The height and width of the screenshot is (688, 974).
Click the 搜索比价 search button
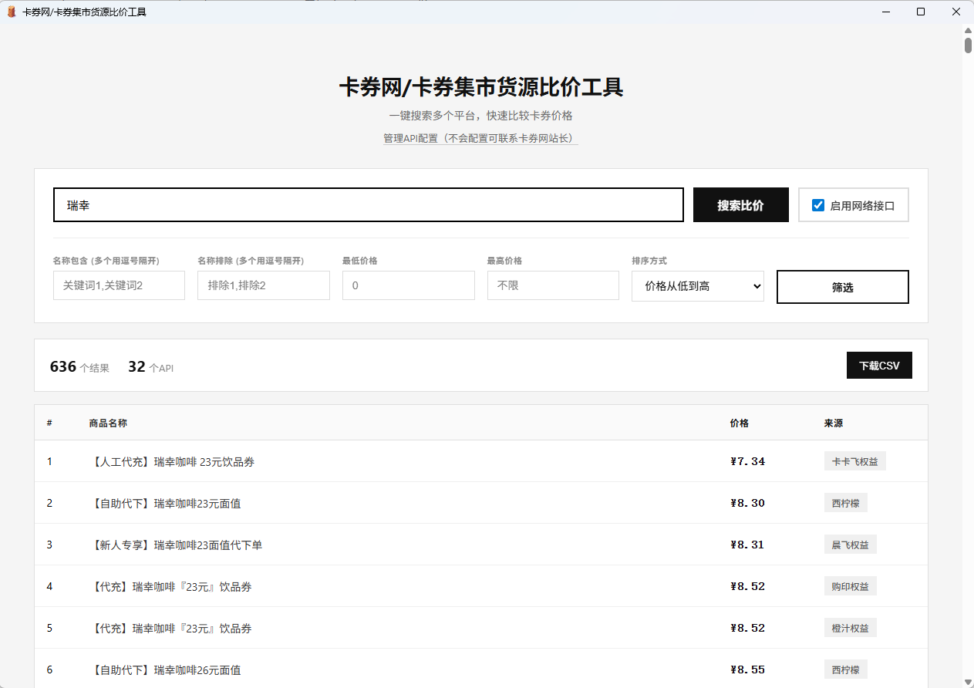pos(740,204)
